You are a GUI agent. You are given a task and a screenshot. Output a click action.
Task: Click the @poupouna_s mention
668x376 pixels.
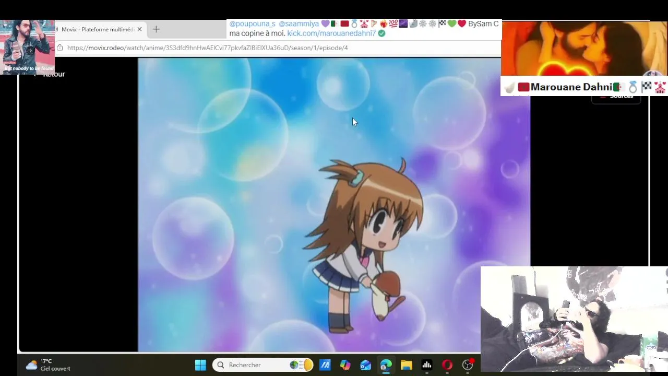tap(252, 24)
